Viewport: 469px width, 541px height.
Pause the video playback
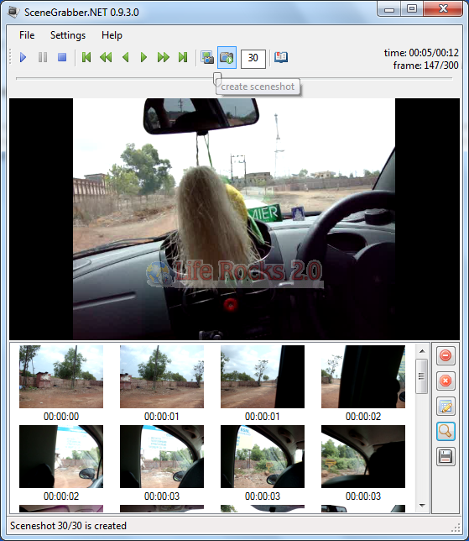click(43, 57)
